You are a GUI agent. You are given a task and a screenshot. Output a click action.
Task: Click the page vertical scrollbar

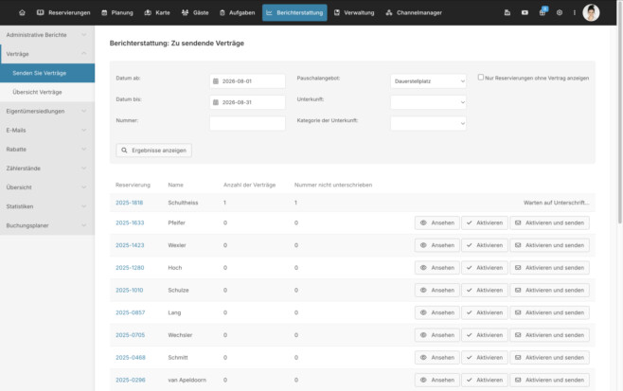[x=620, y=112]
